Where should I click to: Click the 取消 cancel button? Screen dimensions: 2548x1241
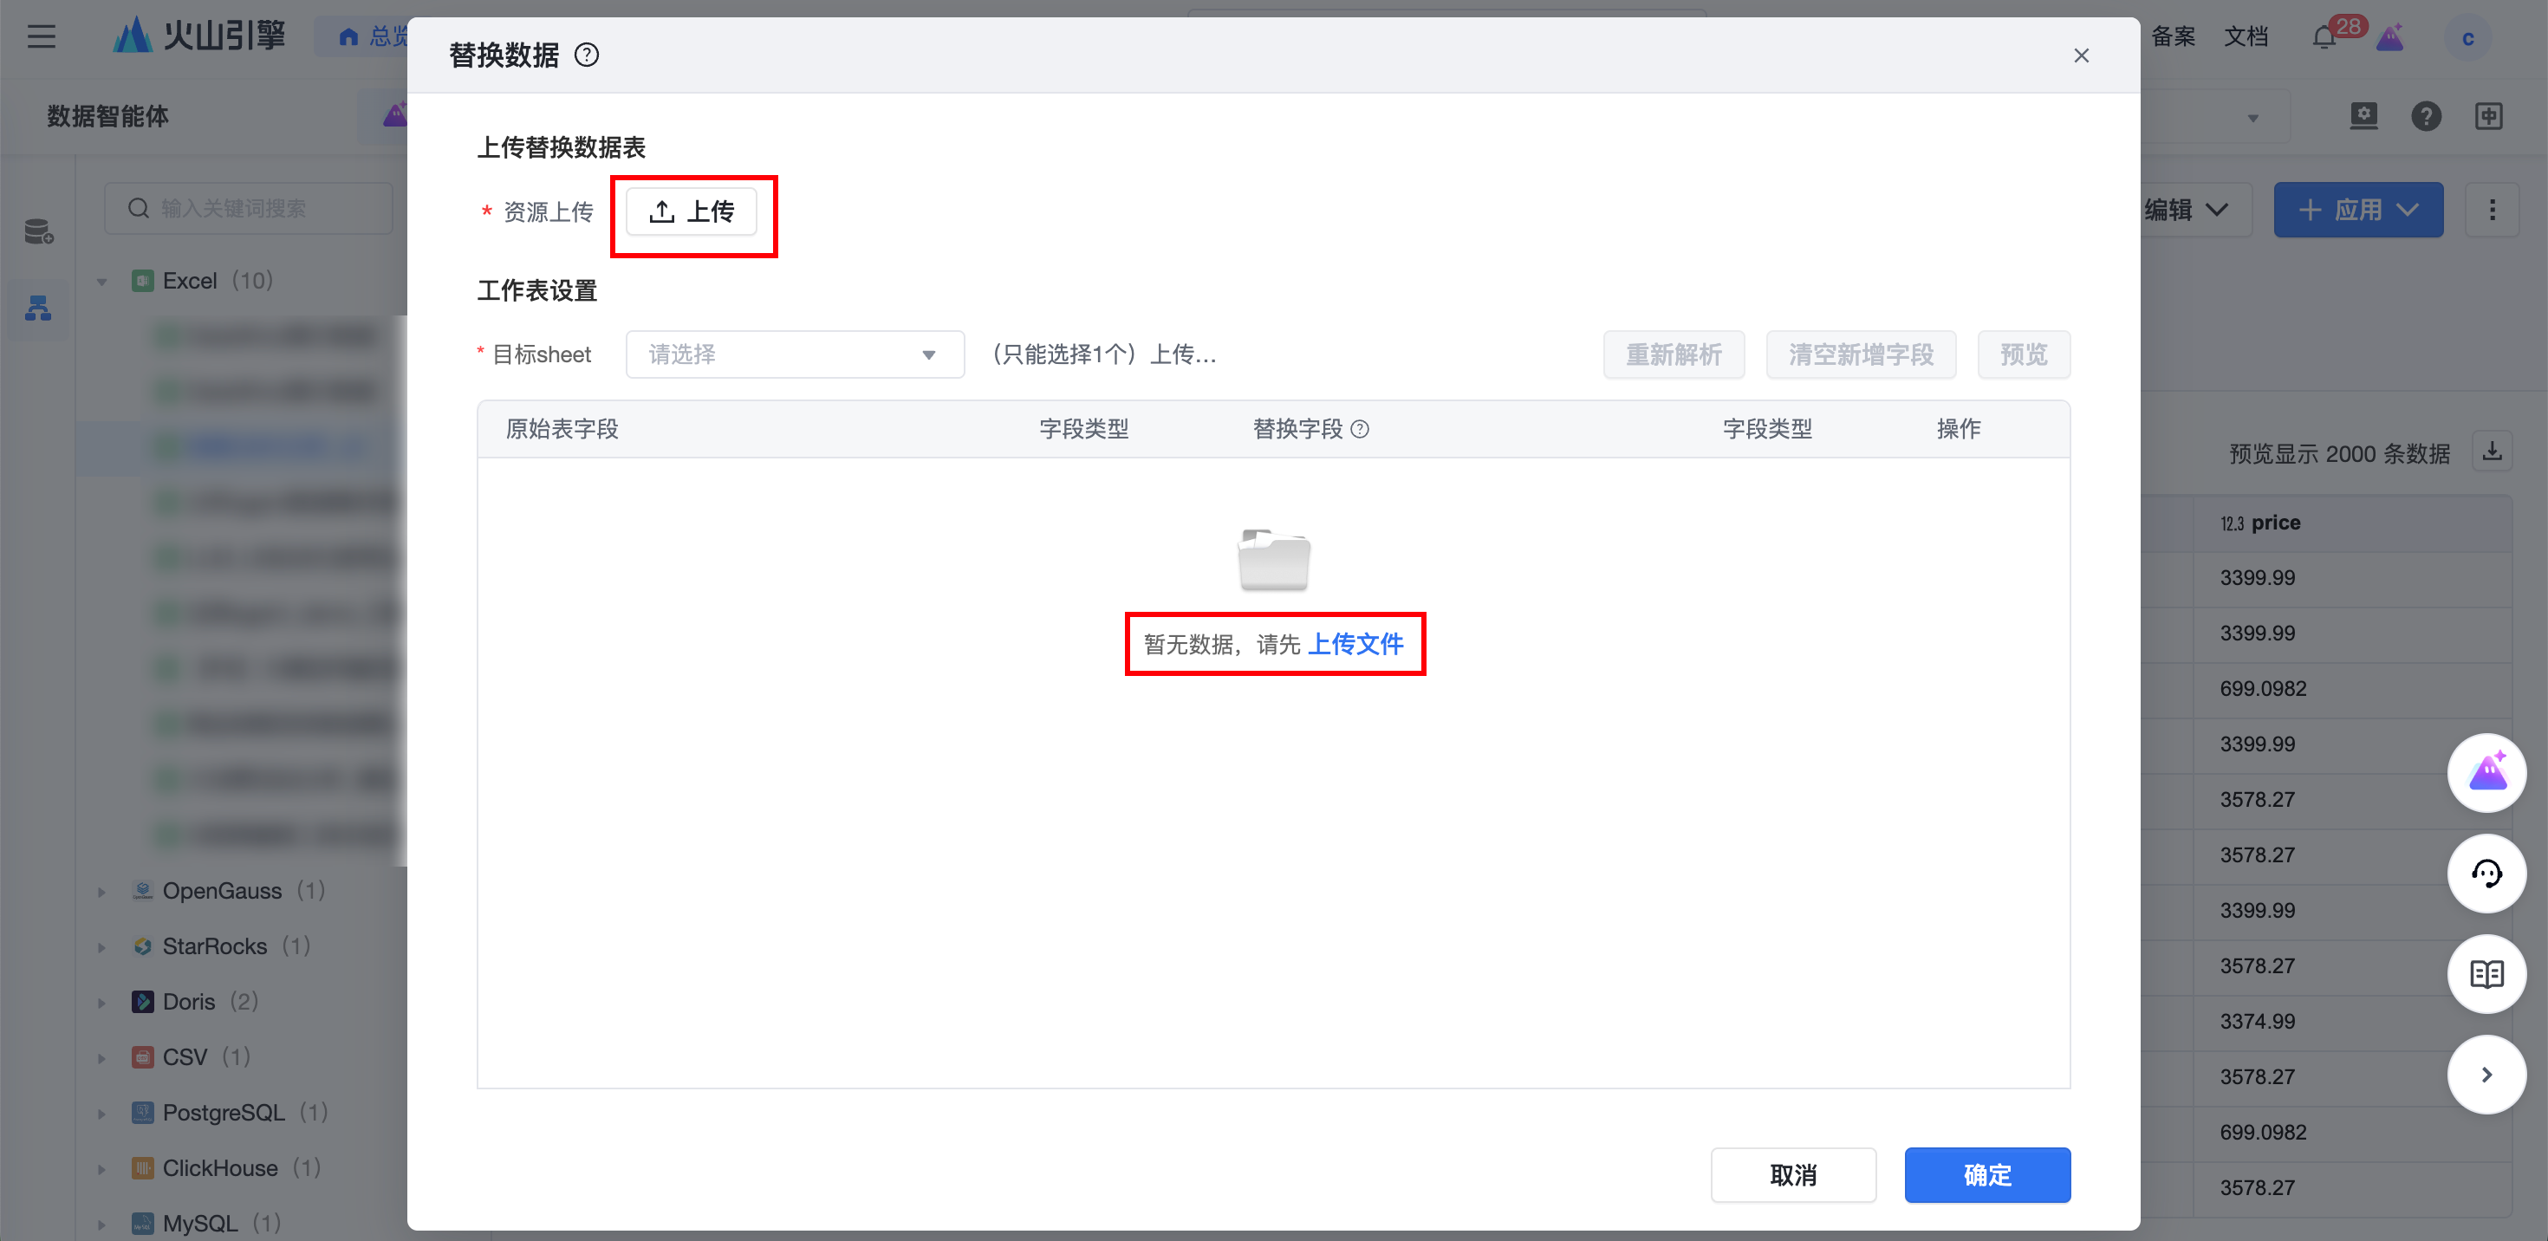[x=1792, y=1175]
